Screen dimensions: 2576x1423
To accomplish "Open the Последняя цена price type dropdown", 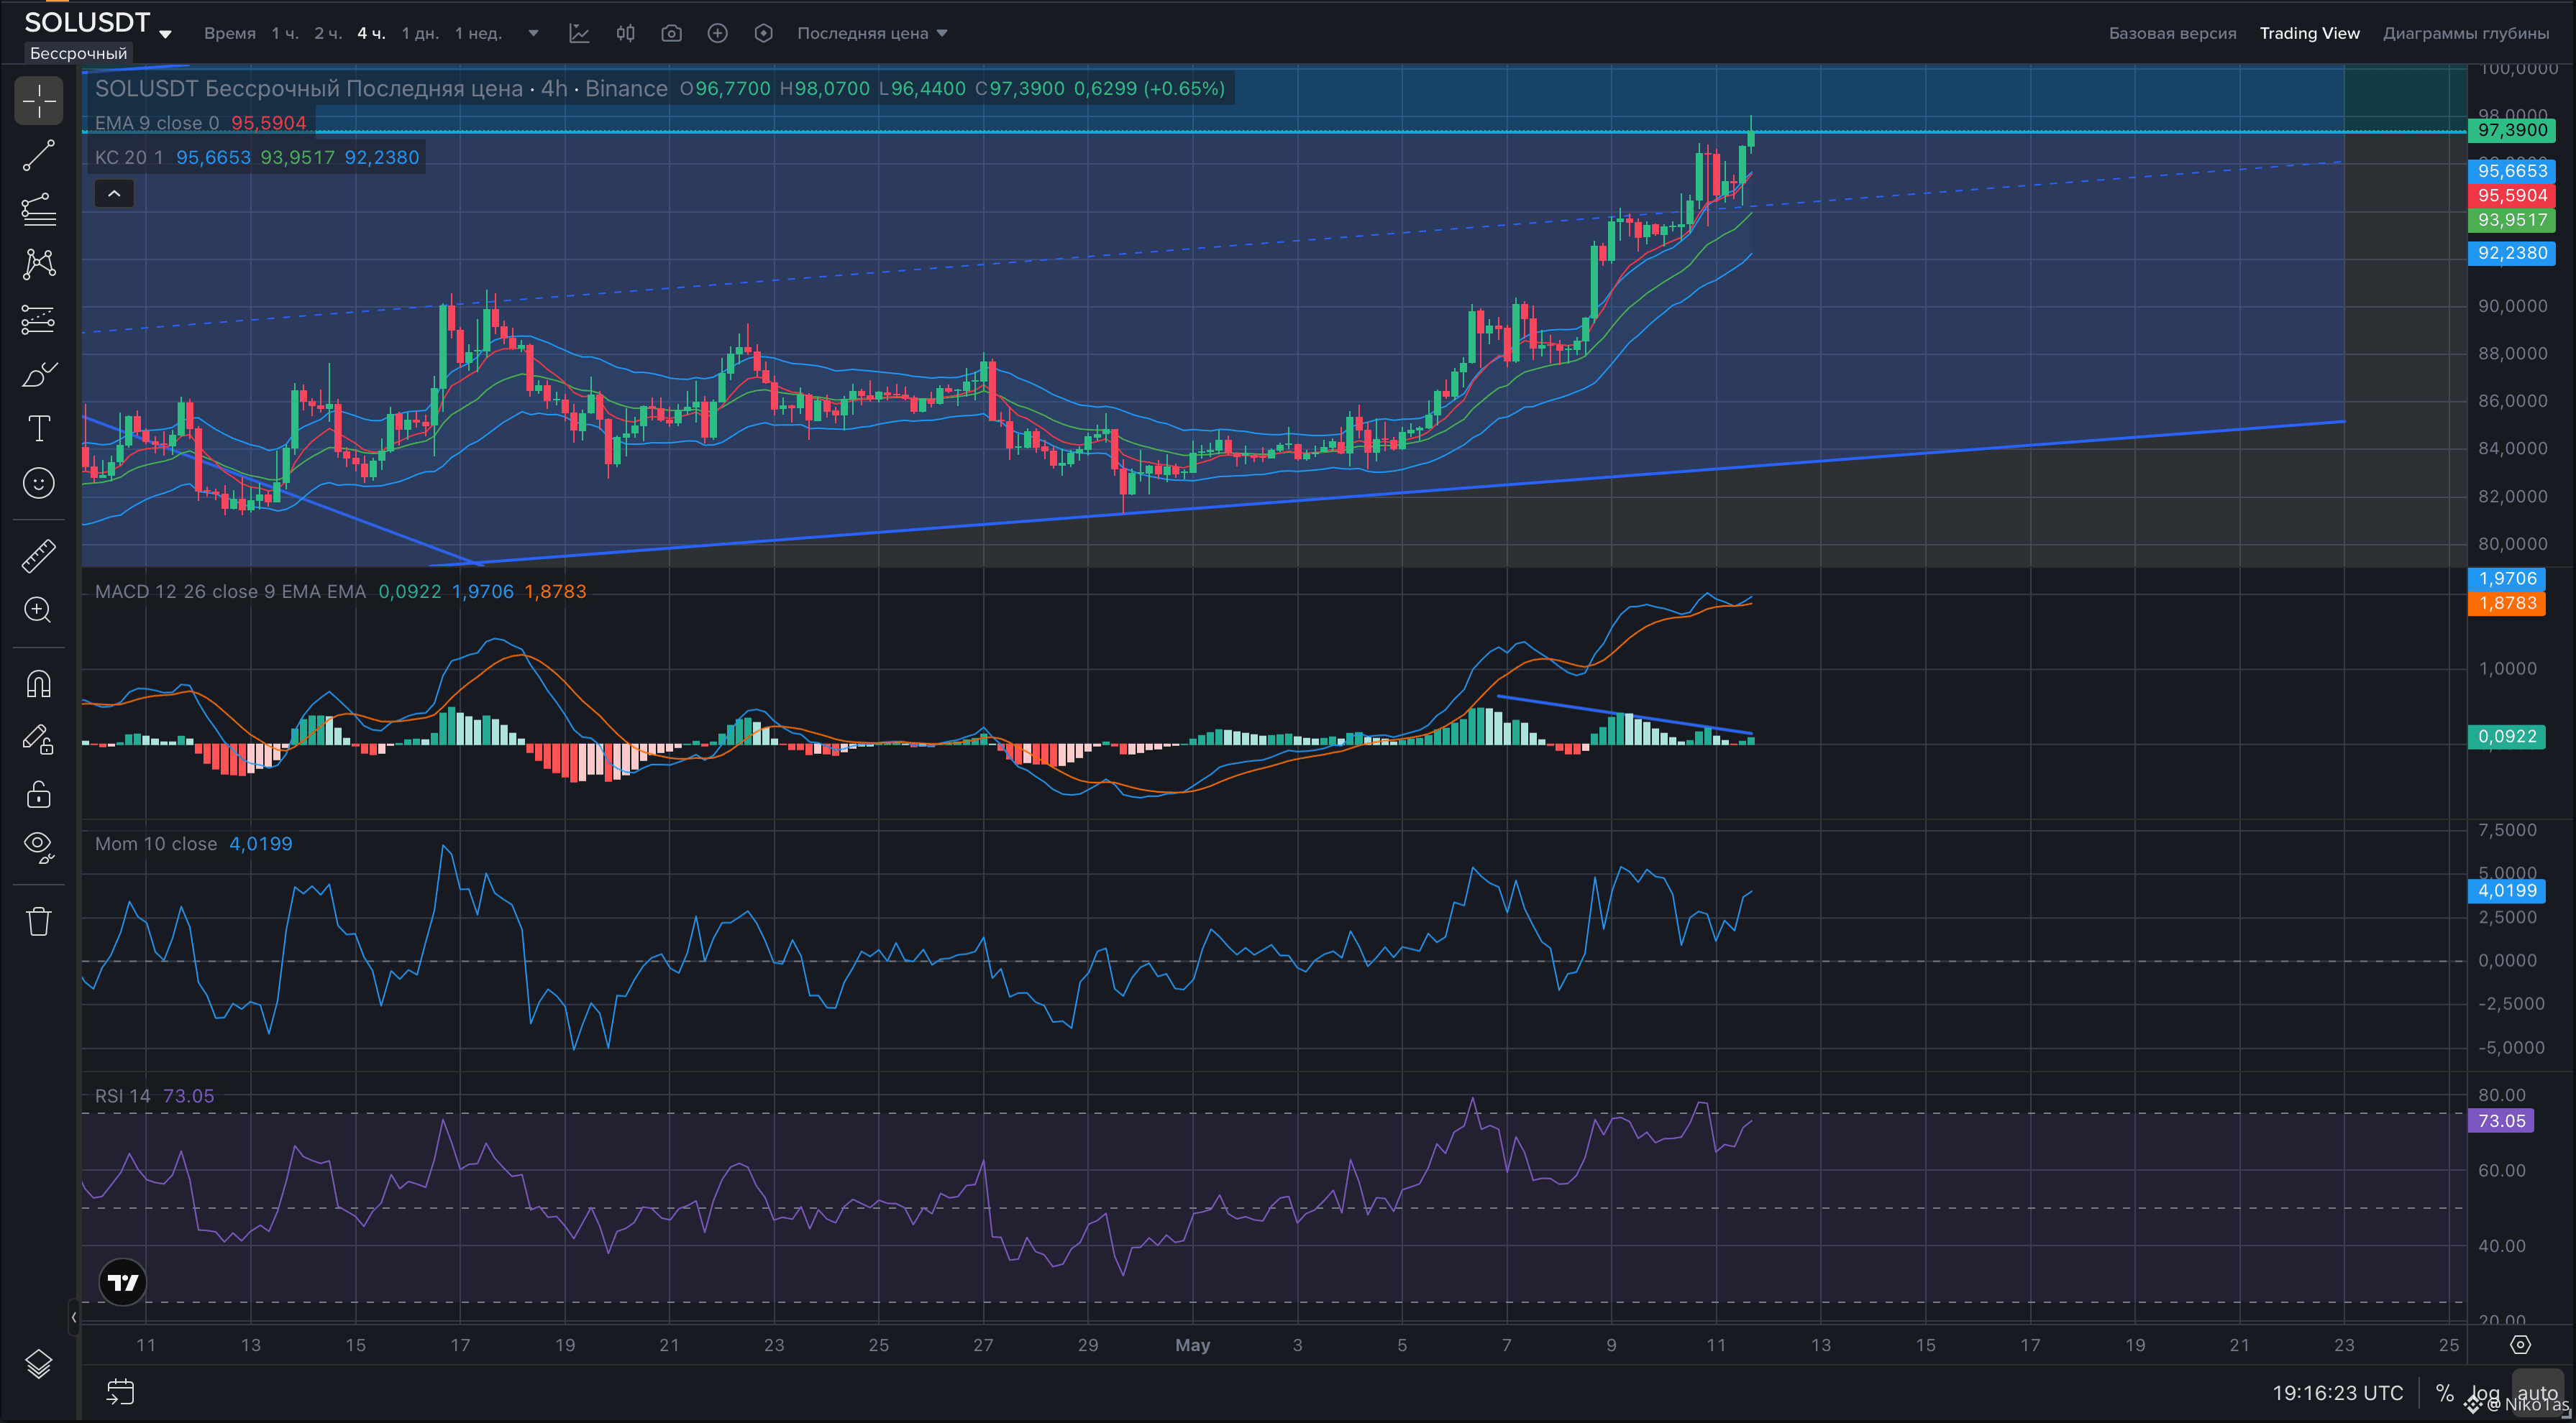I will pos(872,33).
